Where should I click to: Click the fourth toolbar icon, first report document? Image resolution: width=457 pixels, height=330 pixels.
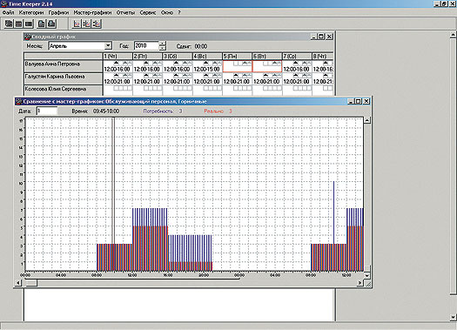coord(42,24)
